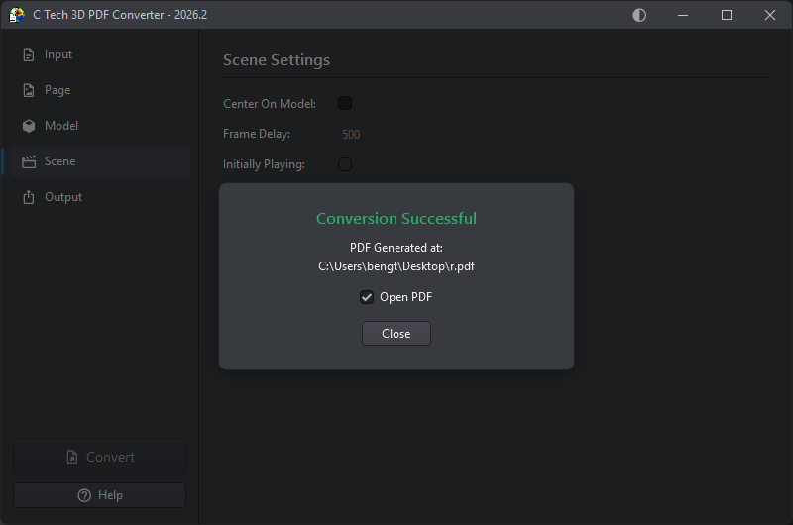
Task: Toggle dark/light theme contrast icon
Action: 639,15
